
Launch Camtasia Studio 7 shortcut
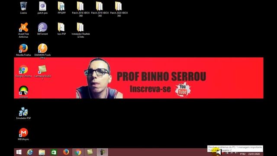(x=42, y=72)
